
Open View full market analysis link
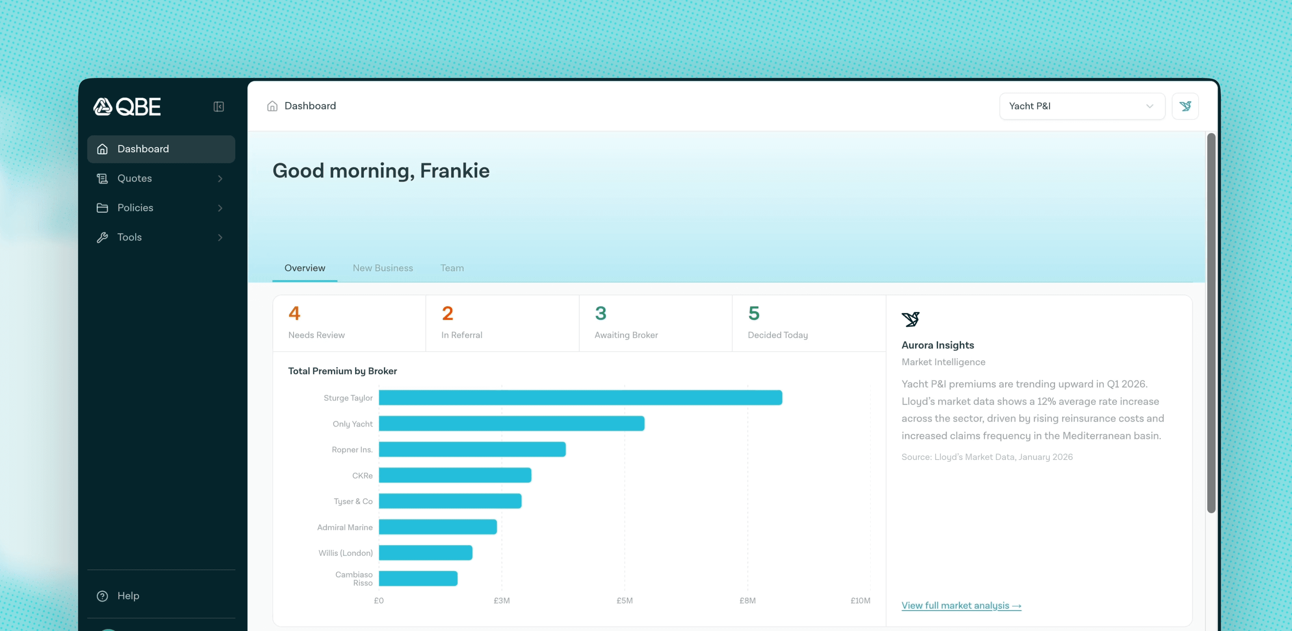pos(961,605)
